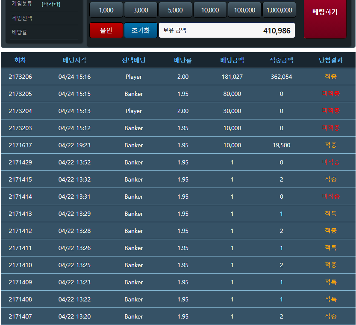The height and width of the screenshot is (325, 356).
Task: Click the 게임선택 row
Action: pos(44,18)
